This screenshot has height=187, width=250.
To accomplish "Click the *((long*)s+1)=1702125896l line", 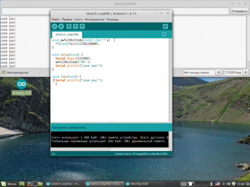I will coord(77,44).
